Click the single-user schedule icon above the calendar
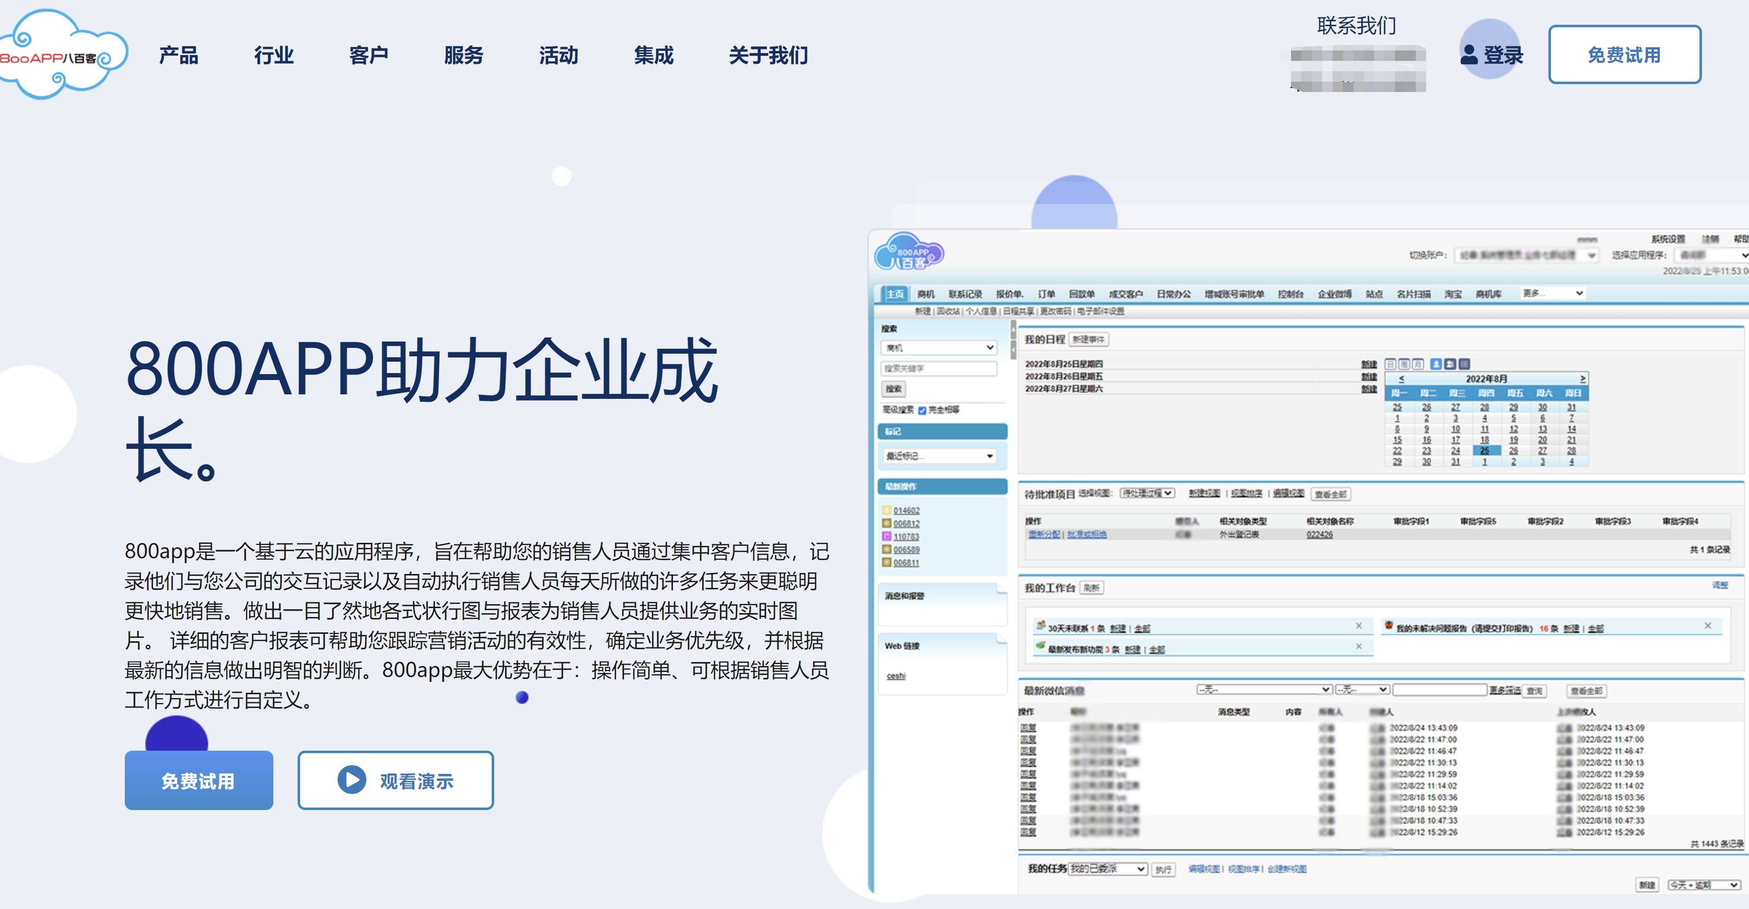1749x909 pixels. pyautogui.click(x=1436, y=364)
